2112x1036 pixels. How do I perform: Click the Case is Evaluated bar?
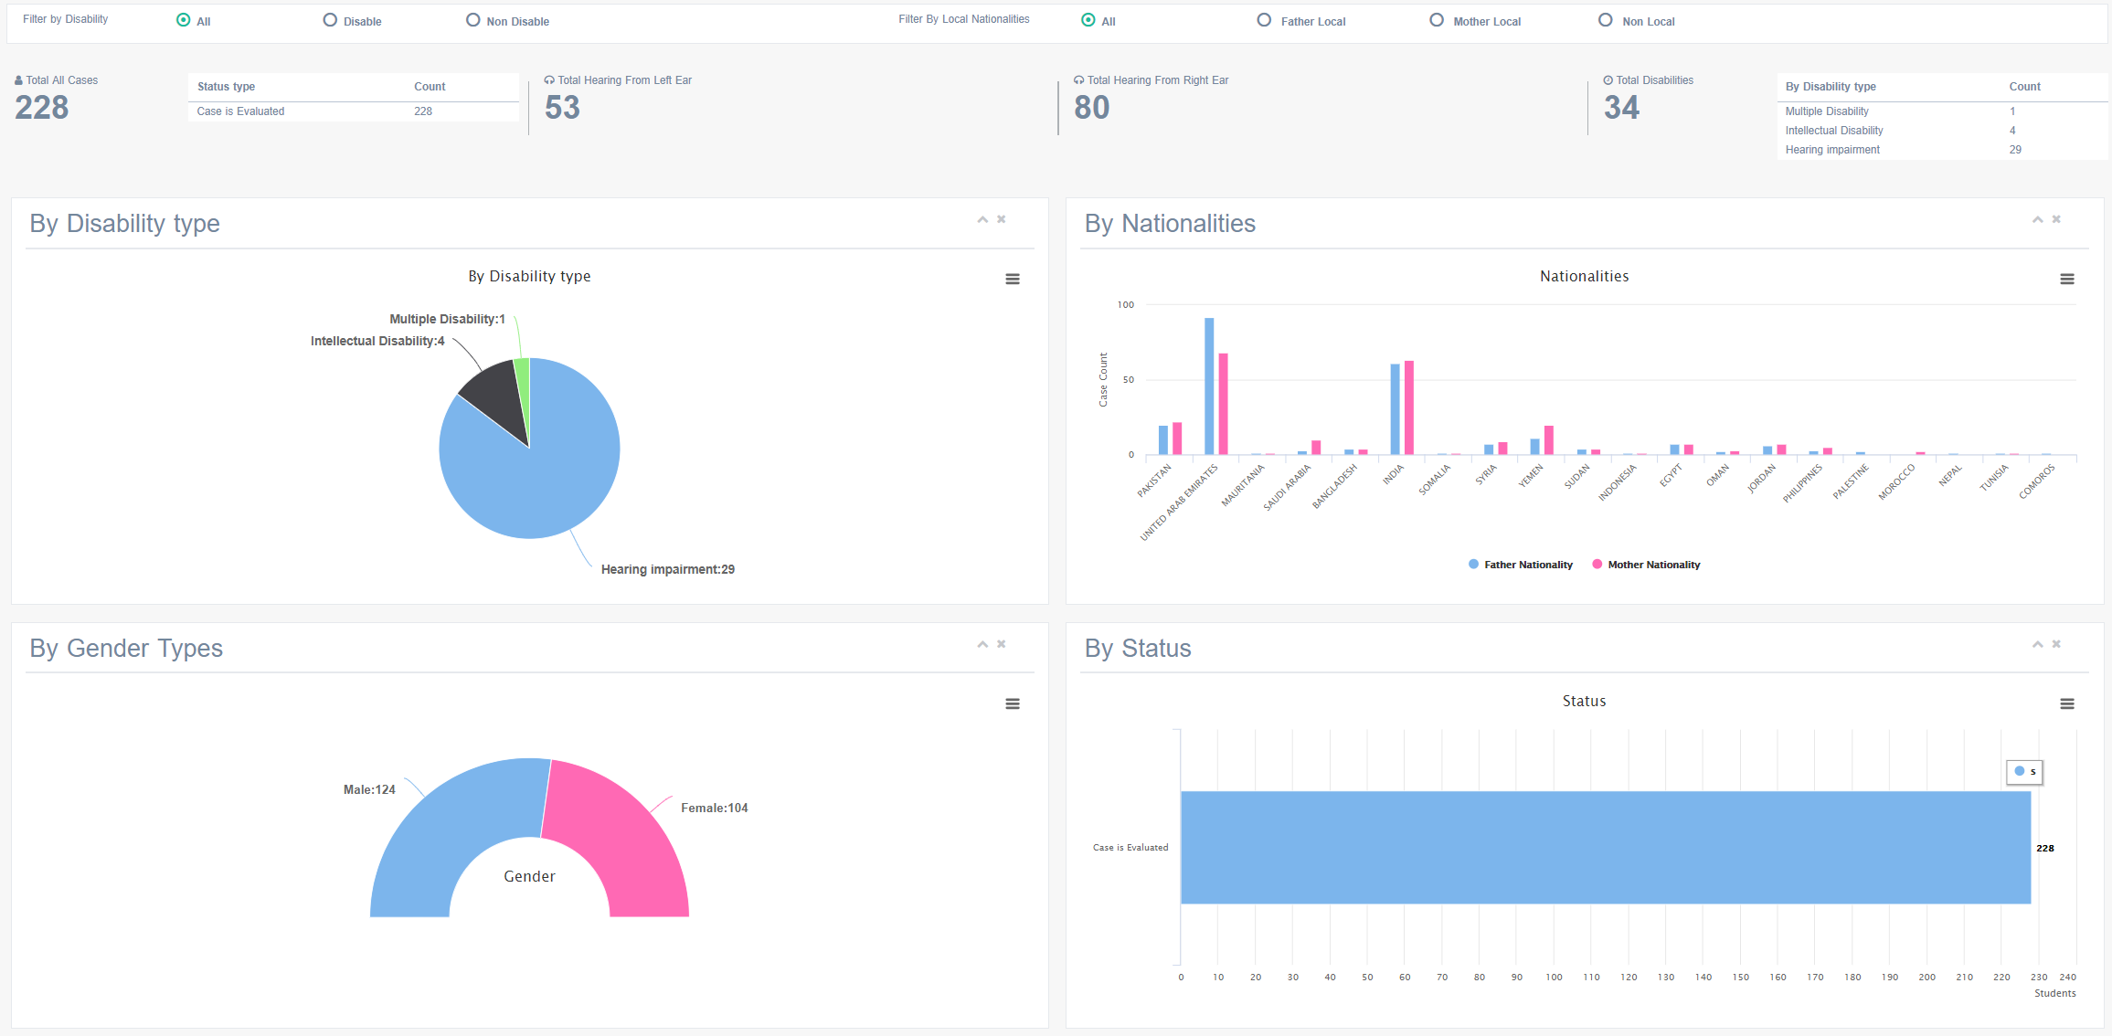point(1605,848)
